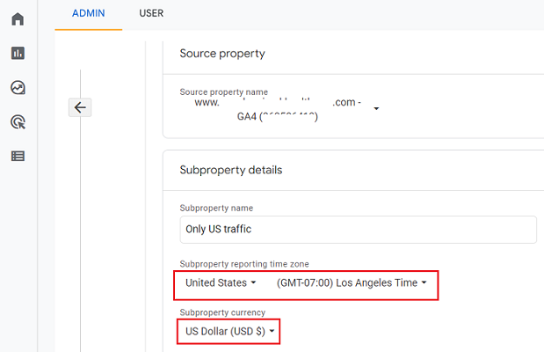Open the Explore icon in sidebar
544x352 pixels.
(x=18, y=88)
